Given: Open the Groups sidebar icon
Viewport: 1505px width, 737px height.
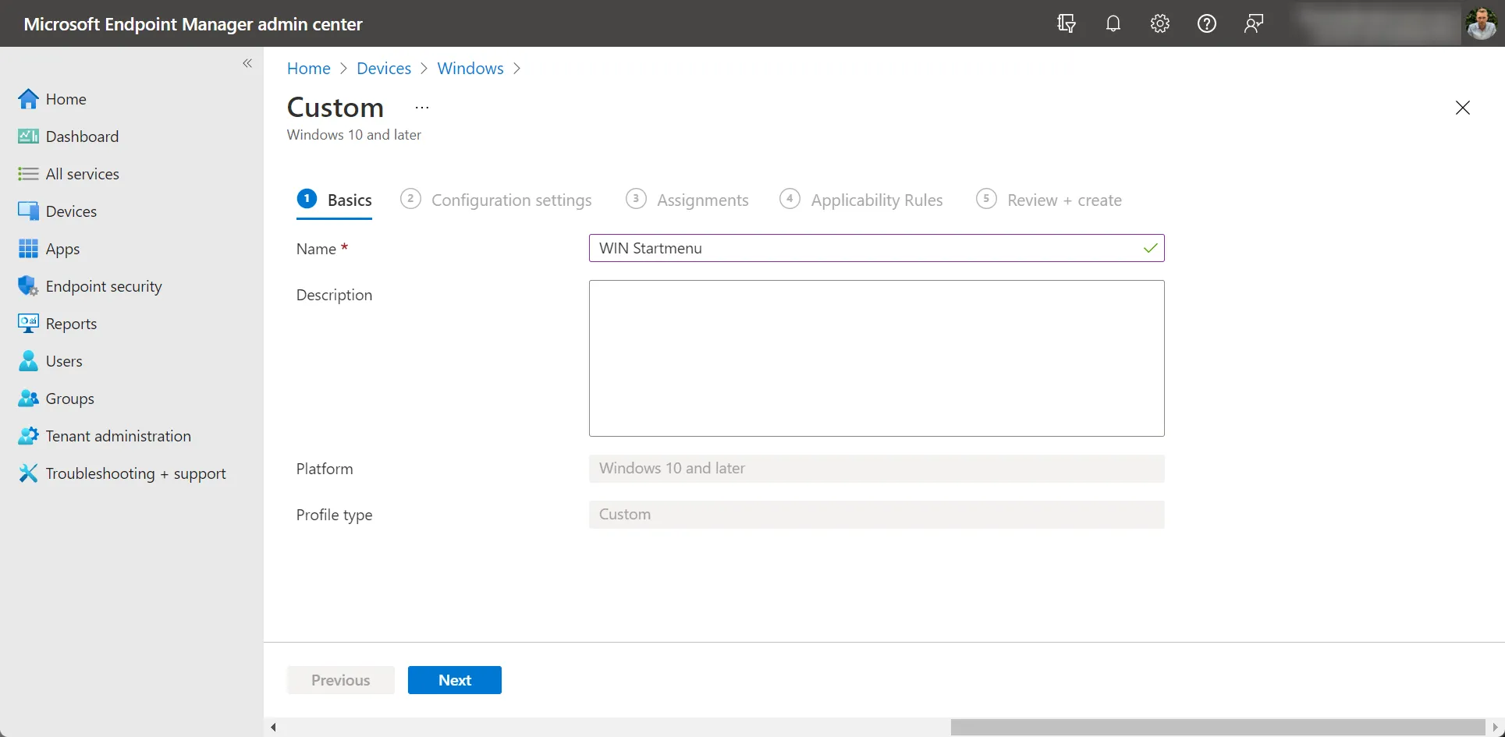Looking at the screenshot, I should tap(28, 399).
